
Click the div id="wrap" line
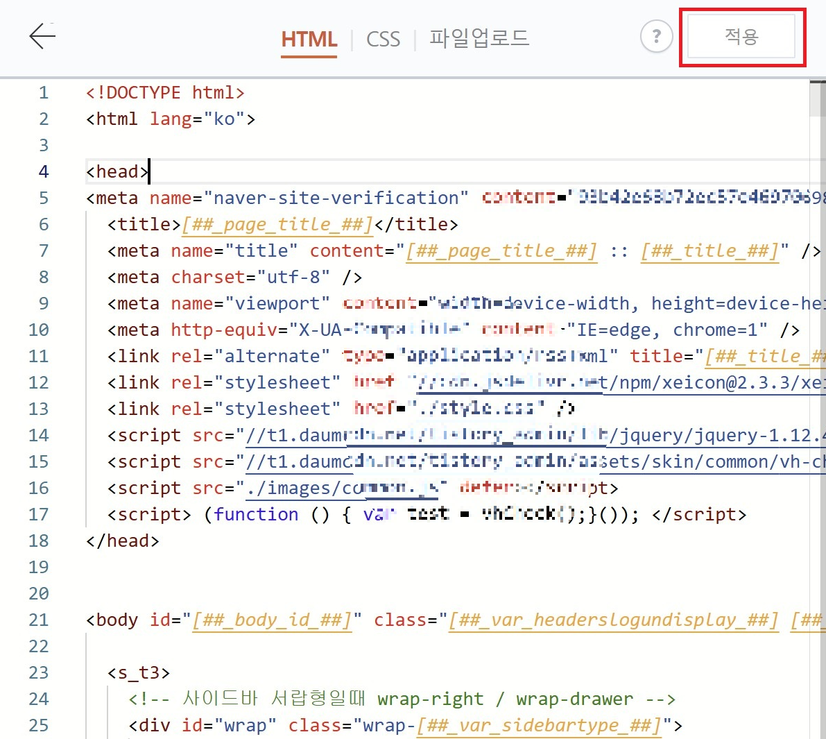coord(405,725)
